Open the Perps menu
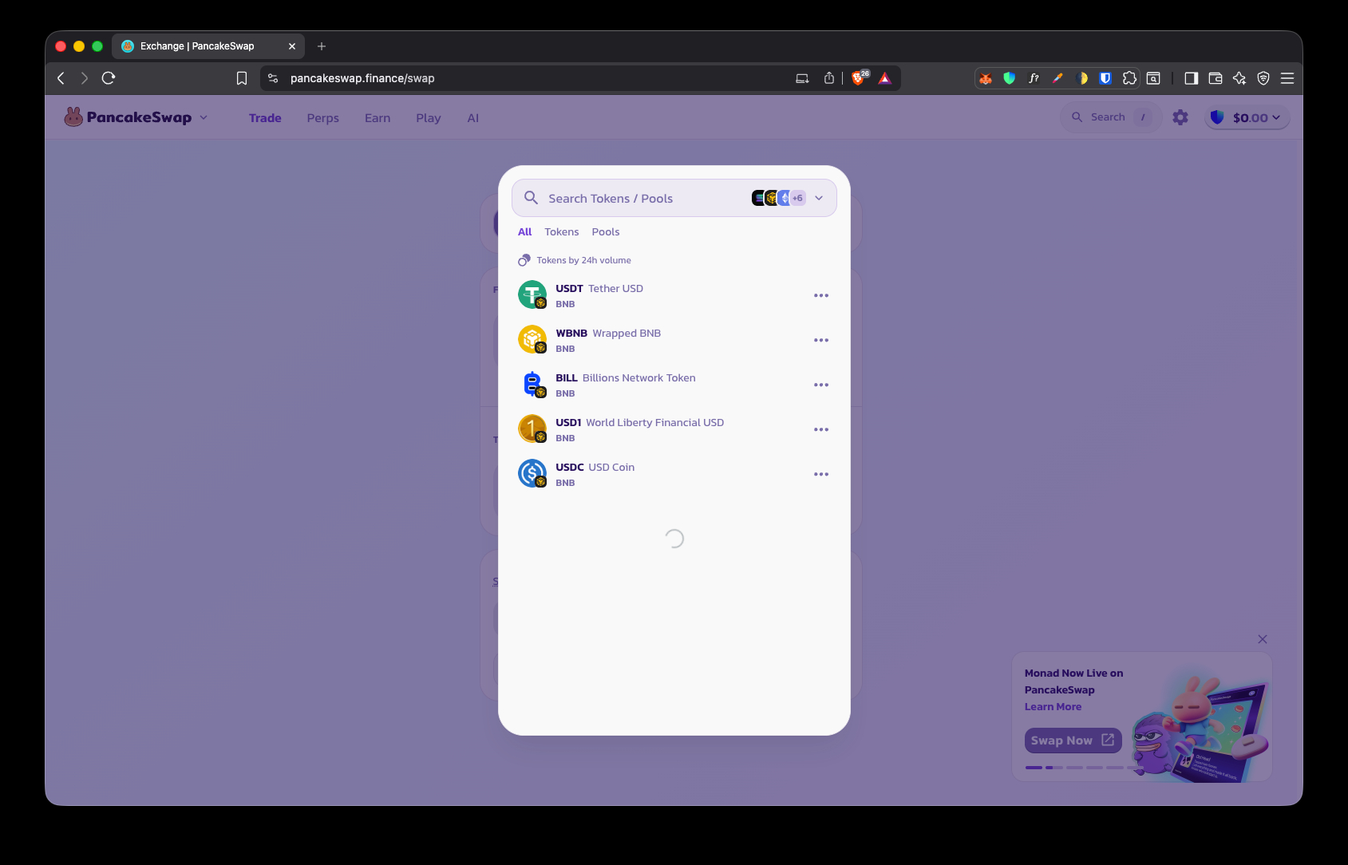 [323, 118]
